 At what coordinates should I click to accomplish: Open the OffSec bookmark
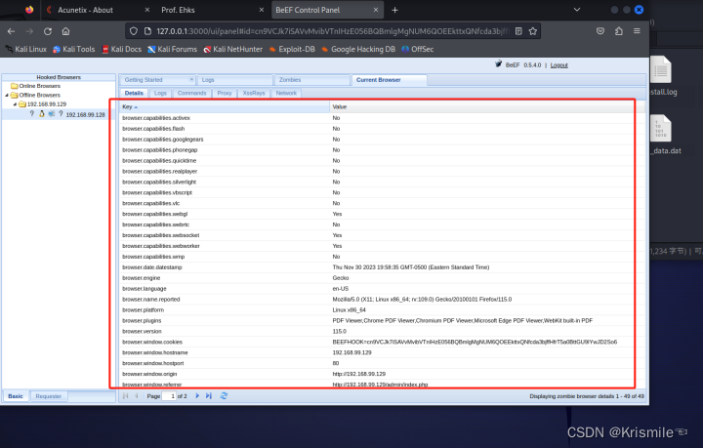(418, 49)
